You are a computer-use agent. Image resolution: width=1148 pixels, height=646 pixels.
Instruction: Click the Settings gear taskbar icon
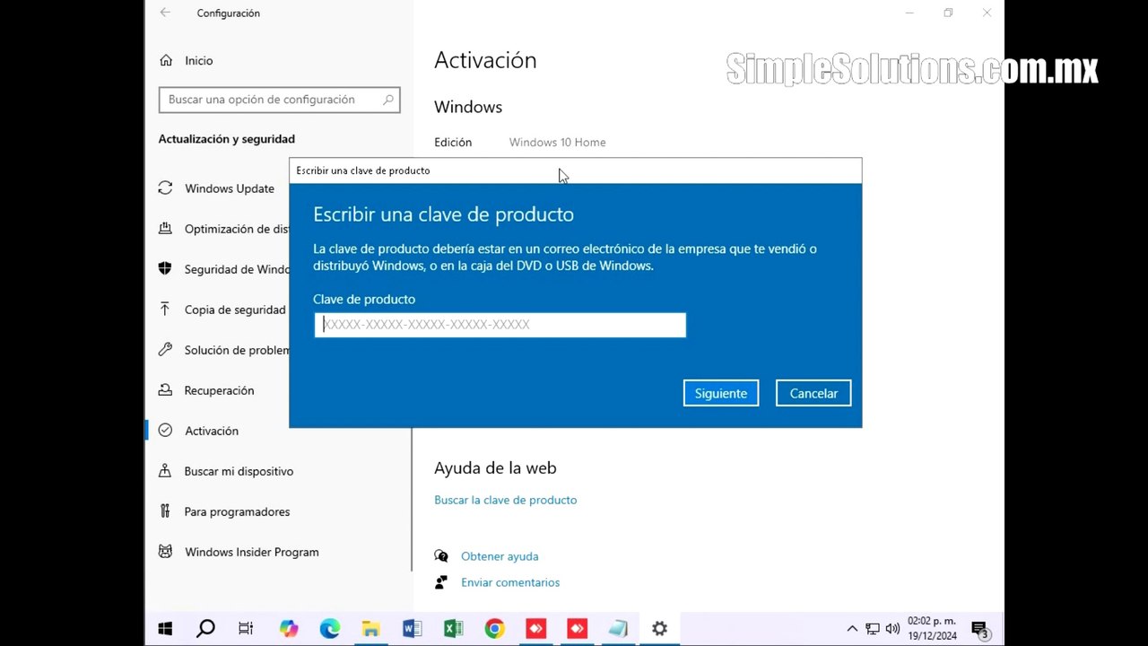point(659,629)
